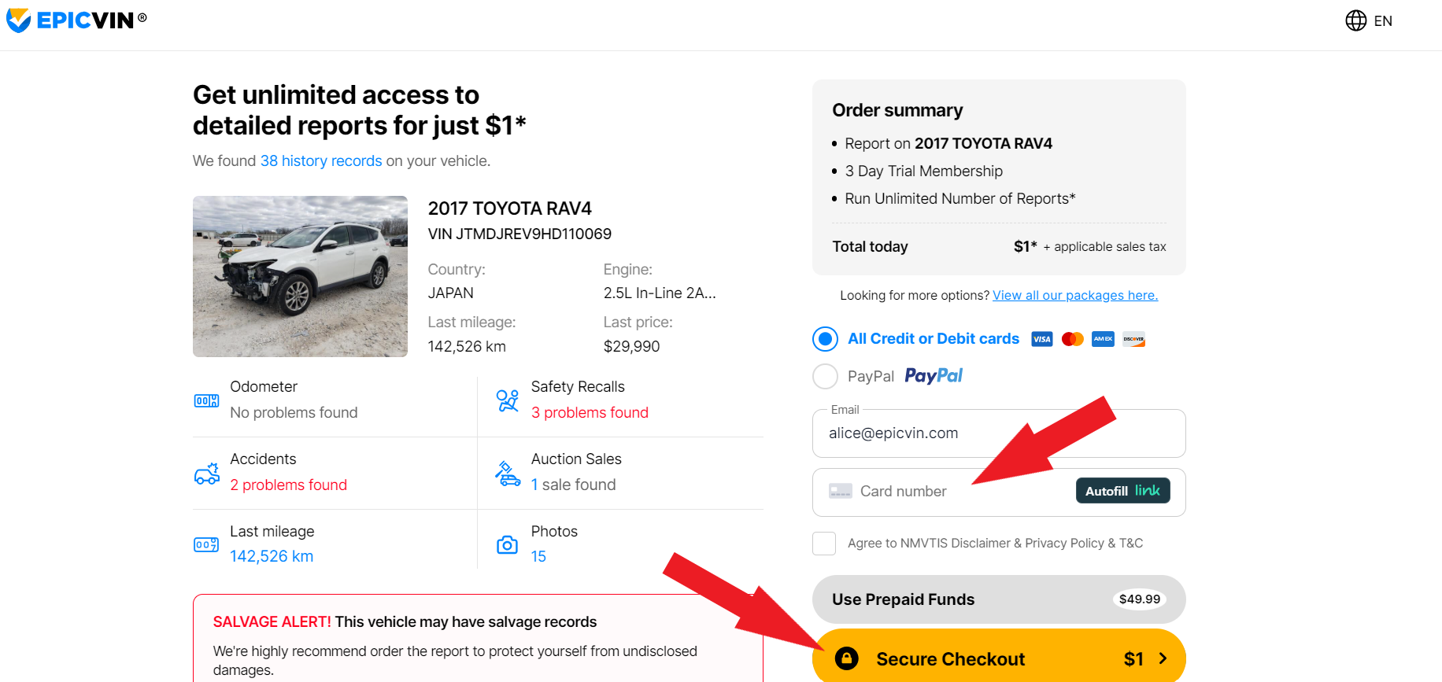Focus the Email input field
The height and width of the screenshot is (682, 1442).
pyautogui.click(x=998, y=433)
